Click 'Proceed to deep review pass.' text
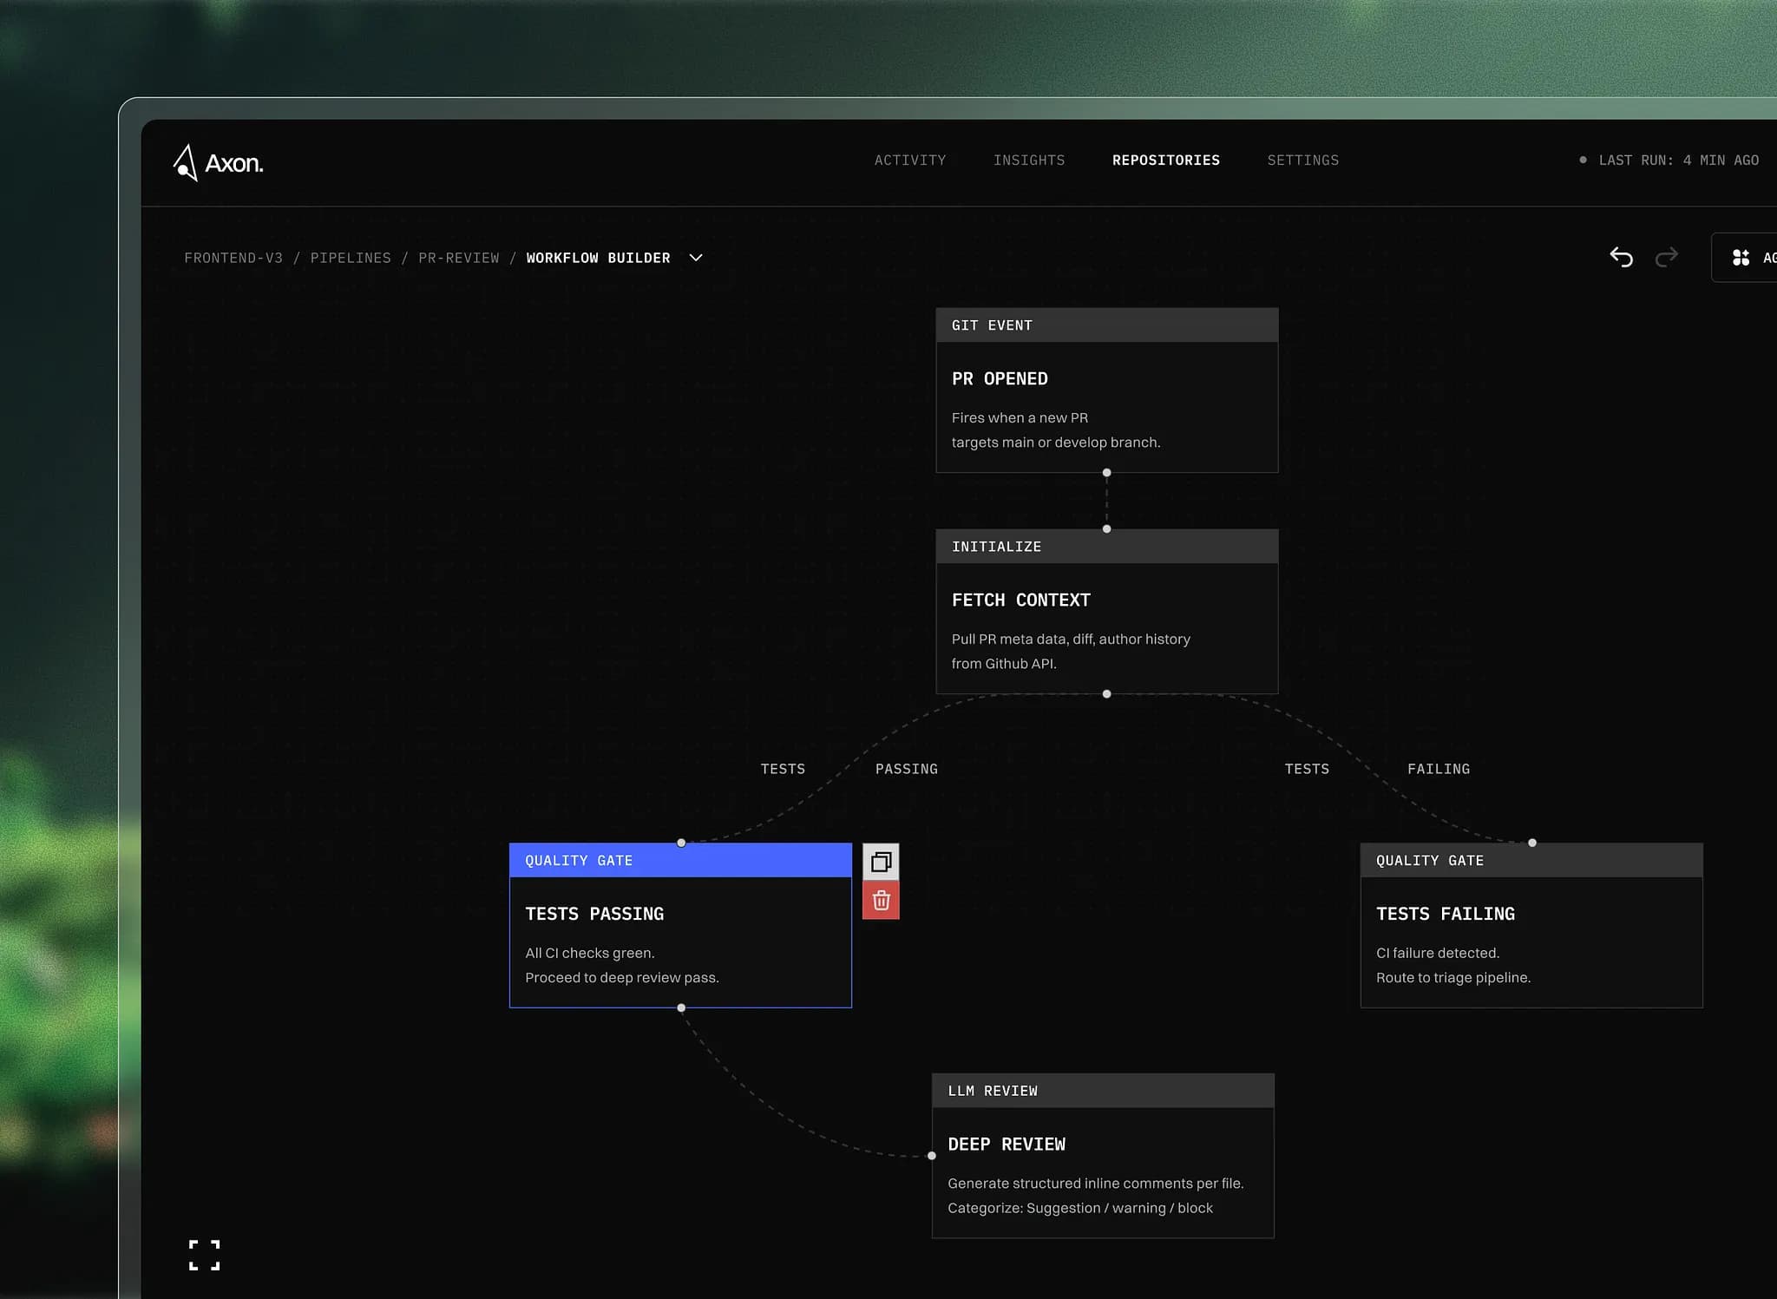The height and width of the screenshot is (1299, 1777). click(x=622, y=977)
